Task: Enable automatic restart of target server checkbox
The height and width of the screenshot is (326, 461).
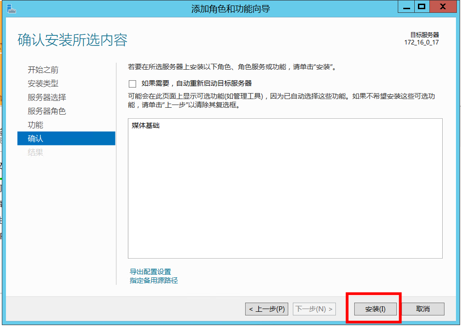Action: [132, 84]
